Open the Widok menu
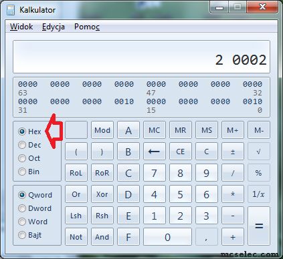The height and width of the screenshot is (259, 283). click(21, 27)
